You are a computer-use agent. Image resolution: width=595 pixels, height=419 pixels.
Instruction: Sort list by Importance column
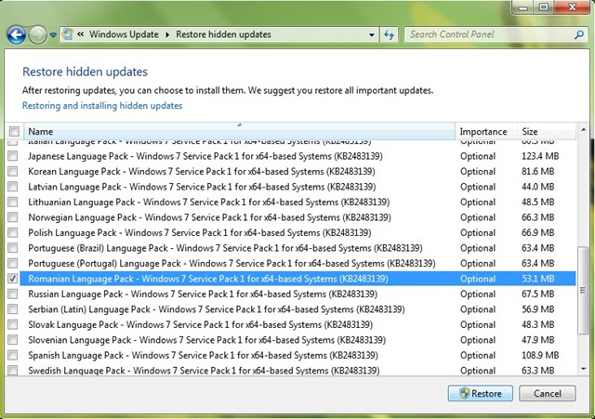pos(486,131)
